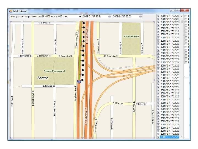Select the southernmost GPS dot near I-5 shield
The image size is (198, 149).
pyautogui.click(x=82, y=80)
